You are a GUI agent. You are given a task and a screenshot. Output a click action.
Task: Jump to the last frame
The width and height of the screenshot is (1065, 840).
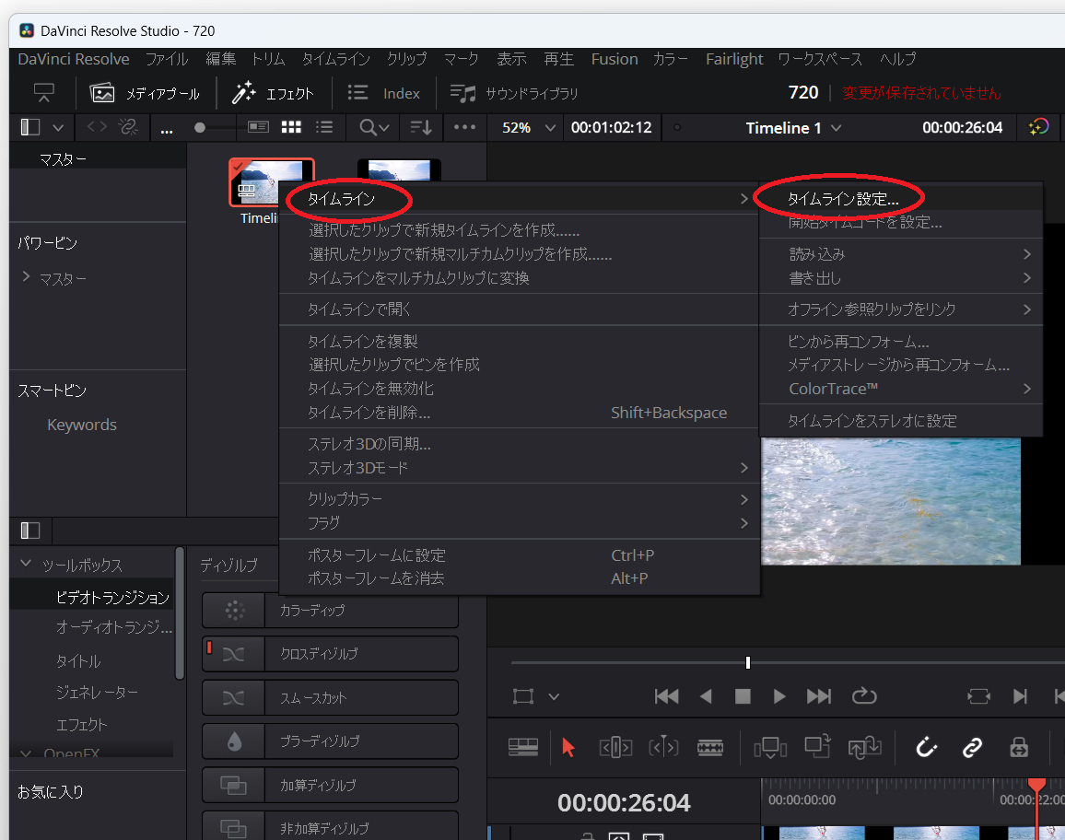[x=818, y=696]
